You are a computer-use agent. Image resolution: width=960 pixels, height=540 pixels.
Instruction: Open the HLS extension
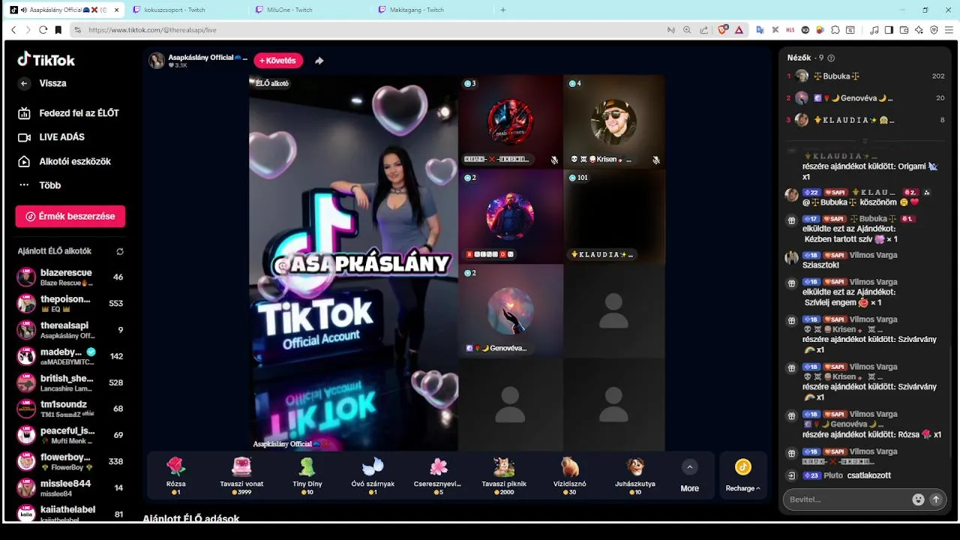tap(790, 30)
